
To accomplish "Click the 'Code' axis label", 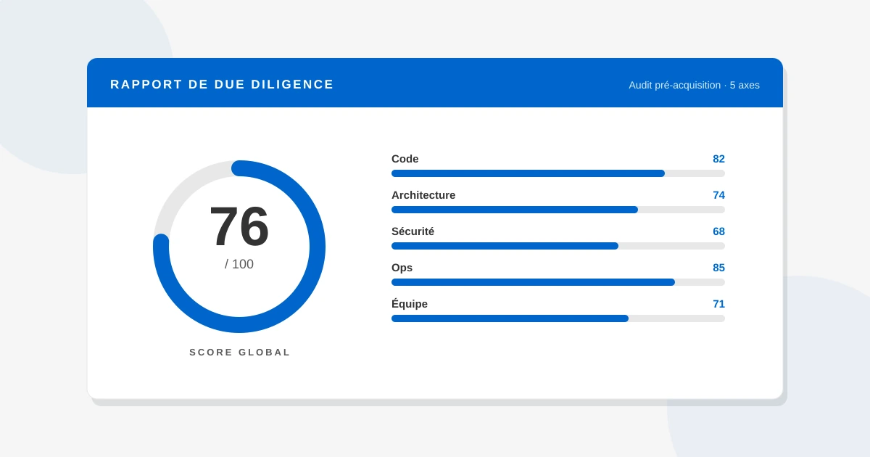I will tap(405, 159).
